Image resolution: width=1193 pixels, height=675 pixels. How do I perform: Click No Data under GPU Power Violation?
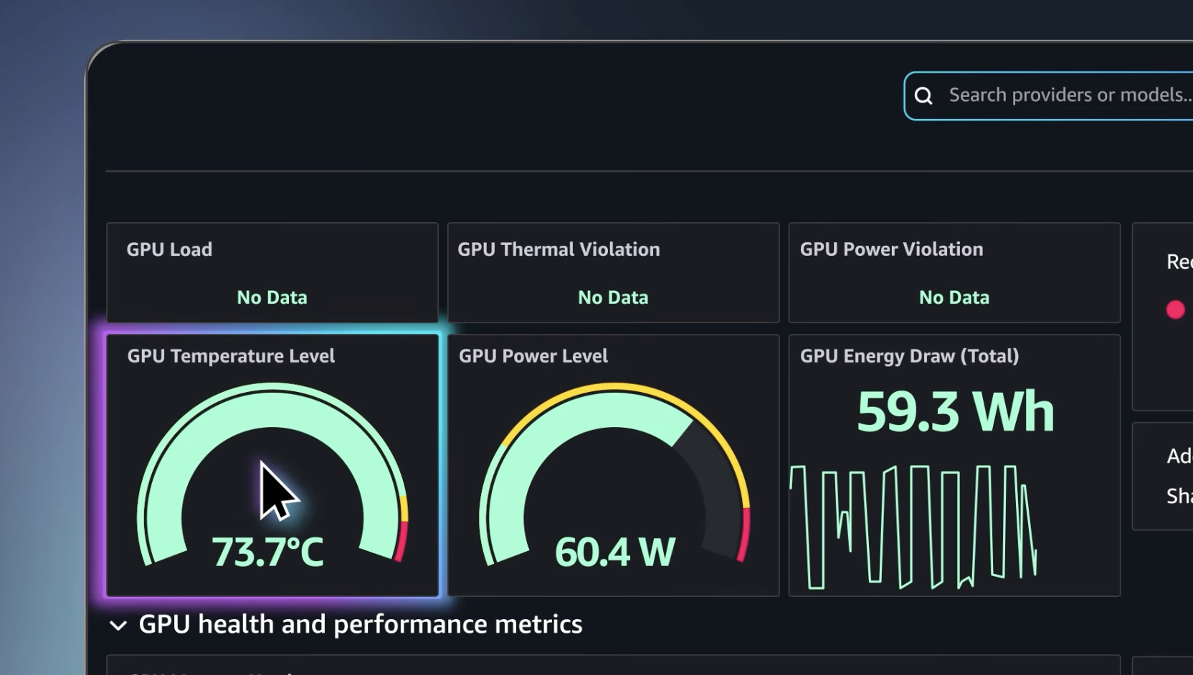pos(954,297)
